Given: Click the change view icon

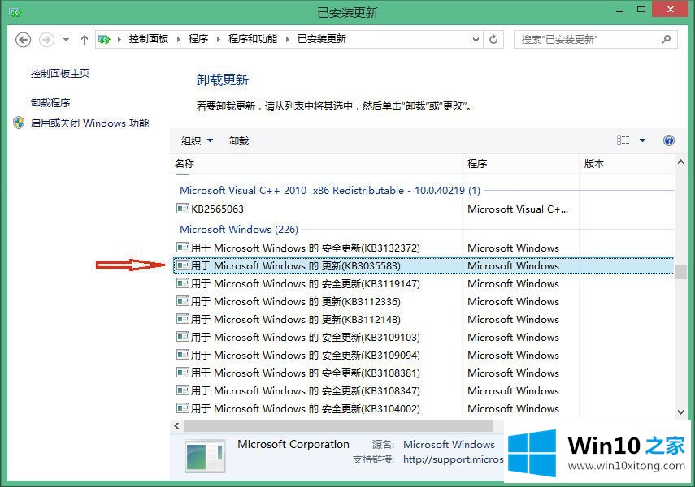Looking at the screenshot, I should coord(623,140).
